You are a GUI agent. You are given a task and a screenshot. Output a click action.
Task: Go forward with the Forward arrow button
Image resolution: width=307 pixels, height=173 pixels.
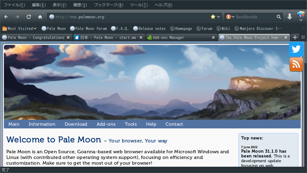[x=17, y=17]
